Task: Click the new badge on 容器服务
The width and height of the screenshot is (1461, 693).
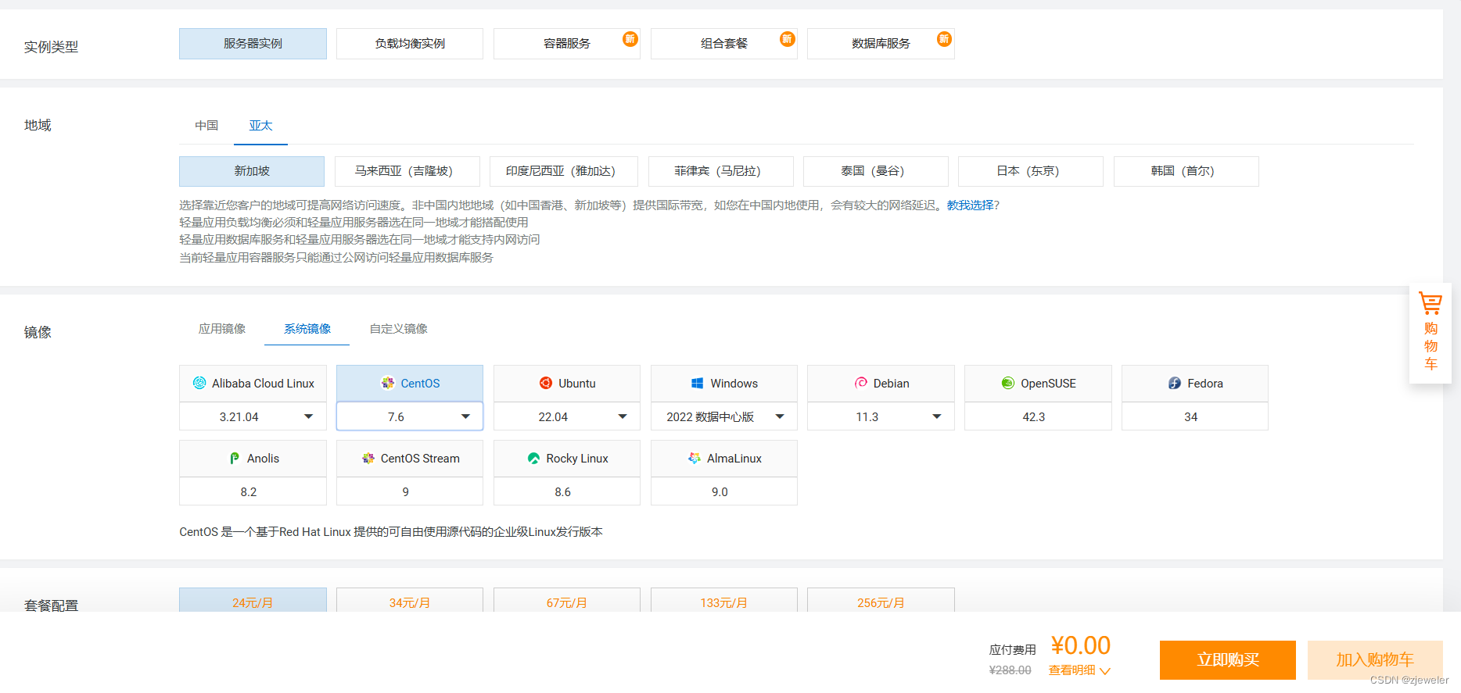Action: pyautogui.click(x=630, y=39)
